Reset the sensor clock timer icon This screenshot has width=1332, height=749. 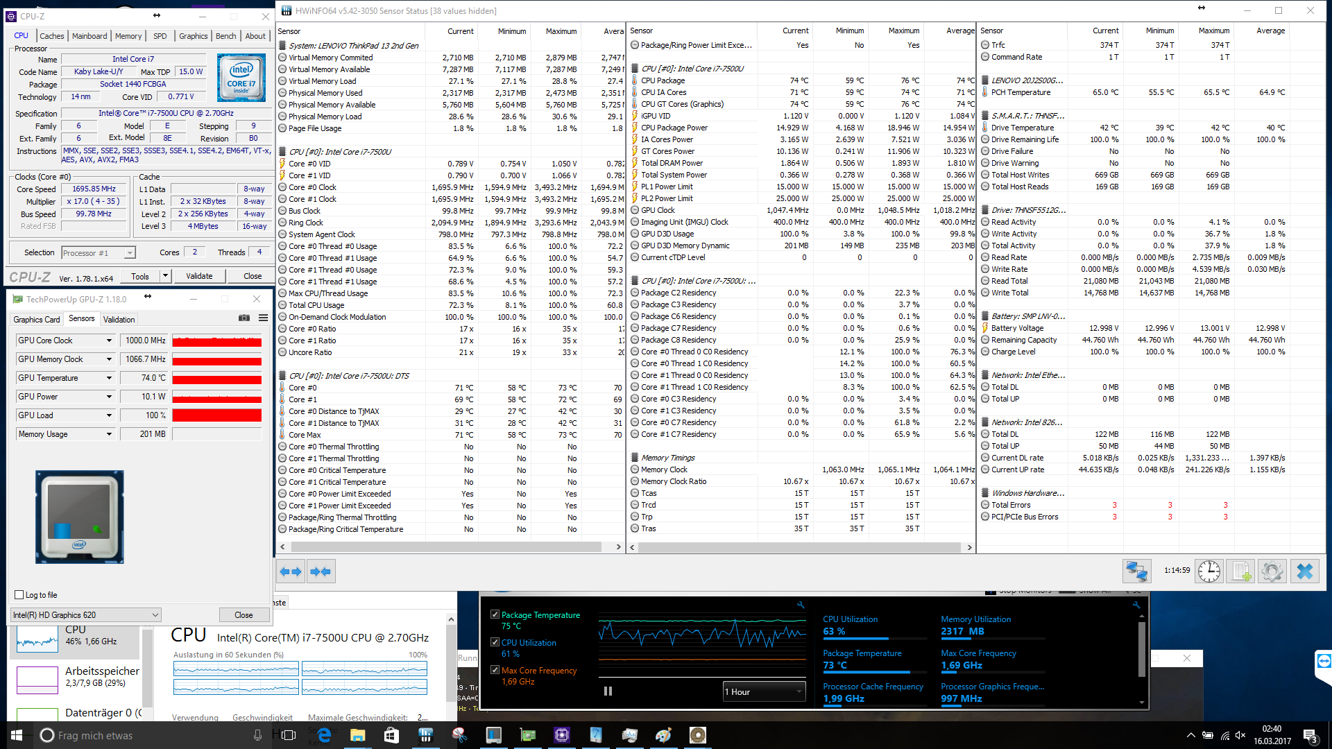(x=1209, y=571)
